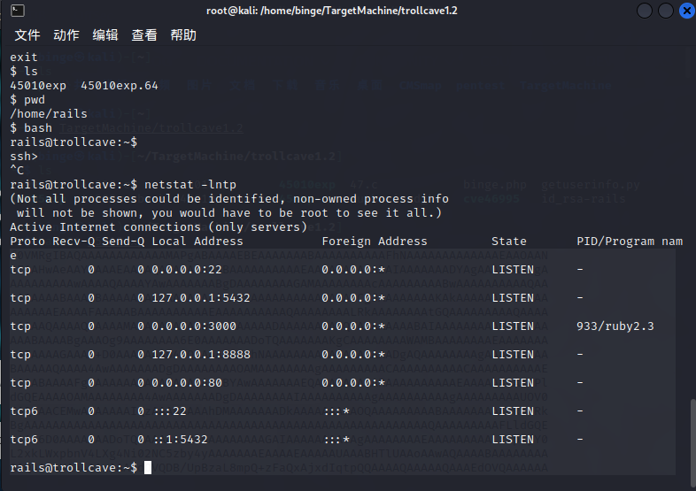
Task: Click the cursor at the last rails@trollcave prompt
Action: [148, 467]
